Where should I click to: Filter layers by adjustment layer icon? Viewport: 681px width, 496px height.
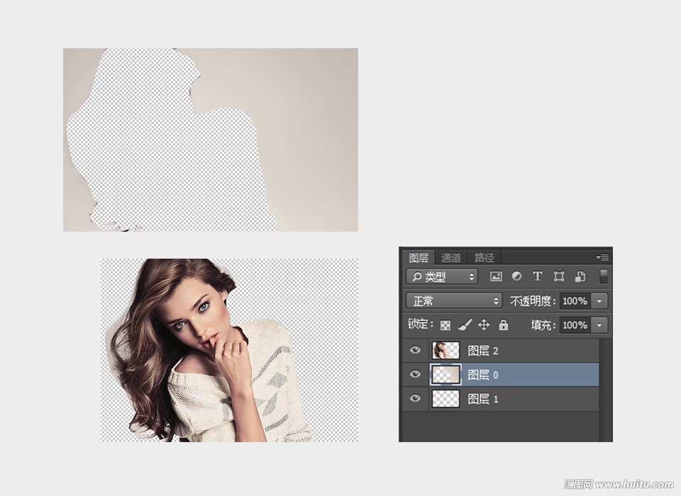click(516, 276)
